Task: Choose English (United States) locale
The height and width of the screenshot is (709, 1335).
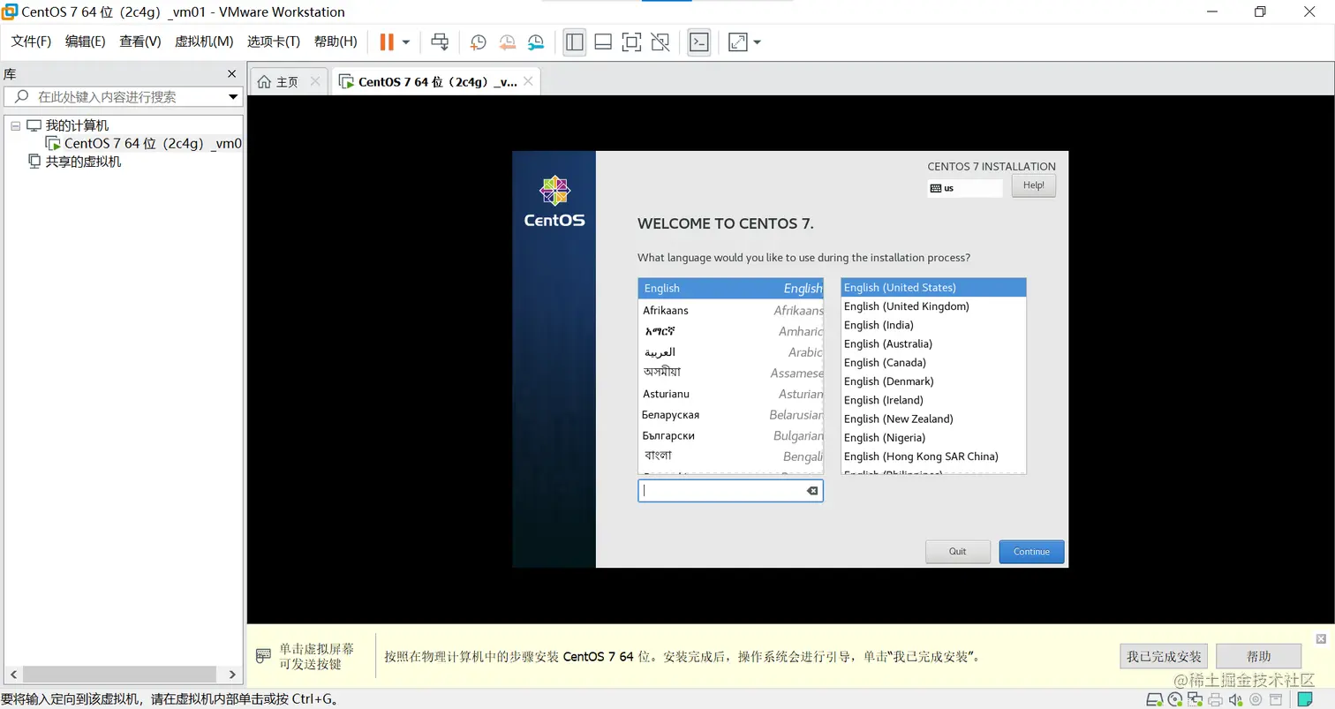Action: point(933,288)
